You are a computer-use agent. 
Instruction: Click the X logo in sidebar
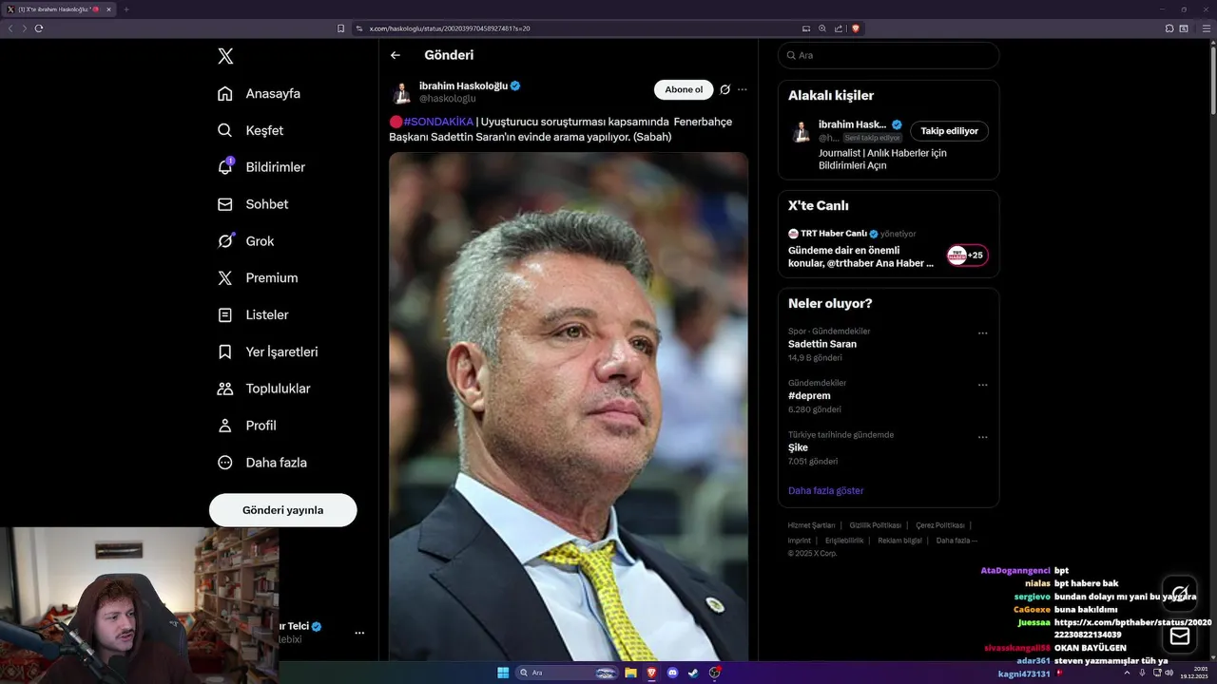click(x=225, y=56)
